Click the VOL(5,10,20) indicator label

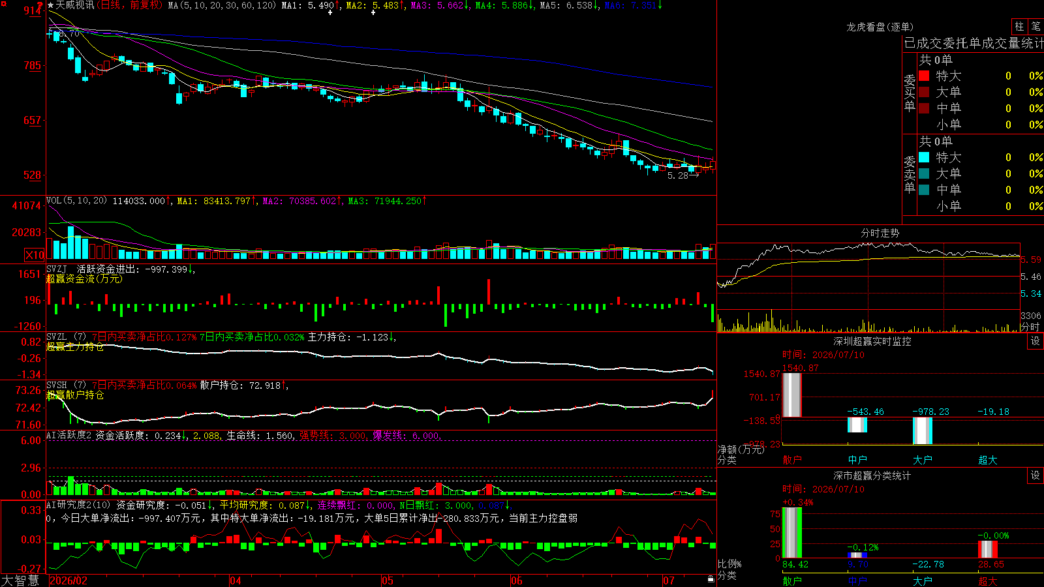pos(76,201)
